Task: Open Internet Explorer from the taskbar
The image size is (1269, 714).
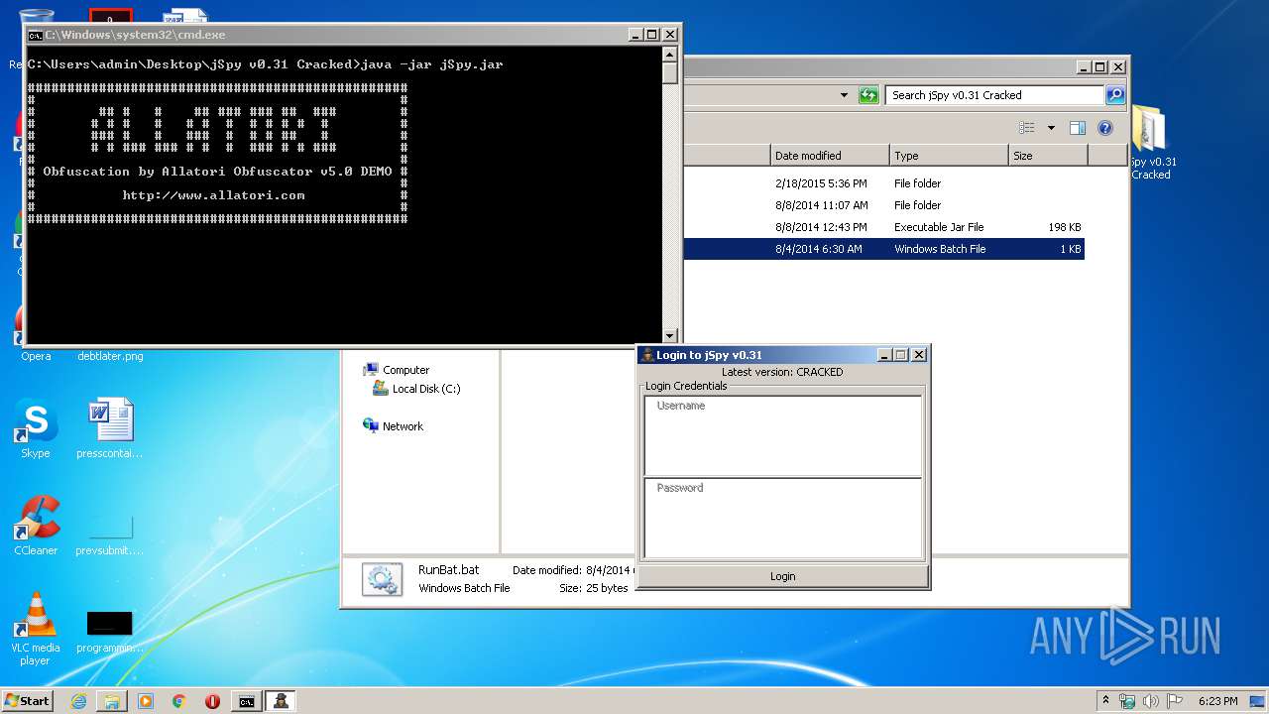Action: (78, 701)
